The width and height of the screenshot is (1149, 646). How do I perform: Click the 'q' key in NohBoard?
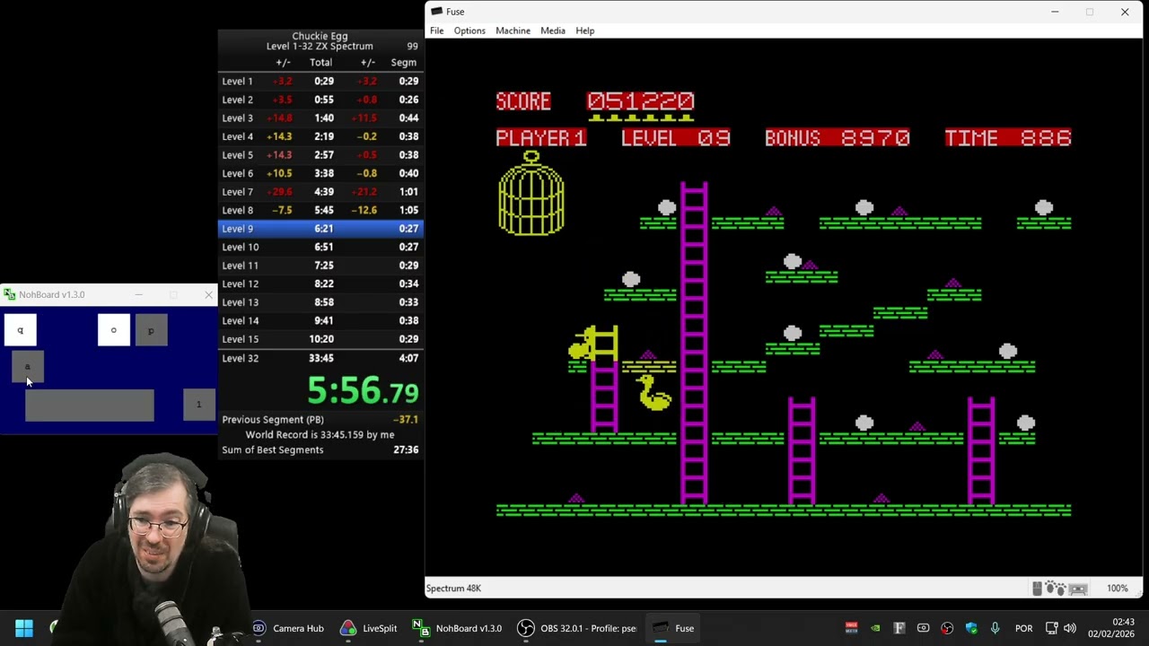pos(20,330)
